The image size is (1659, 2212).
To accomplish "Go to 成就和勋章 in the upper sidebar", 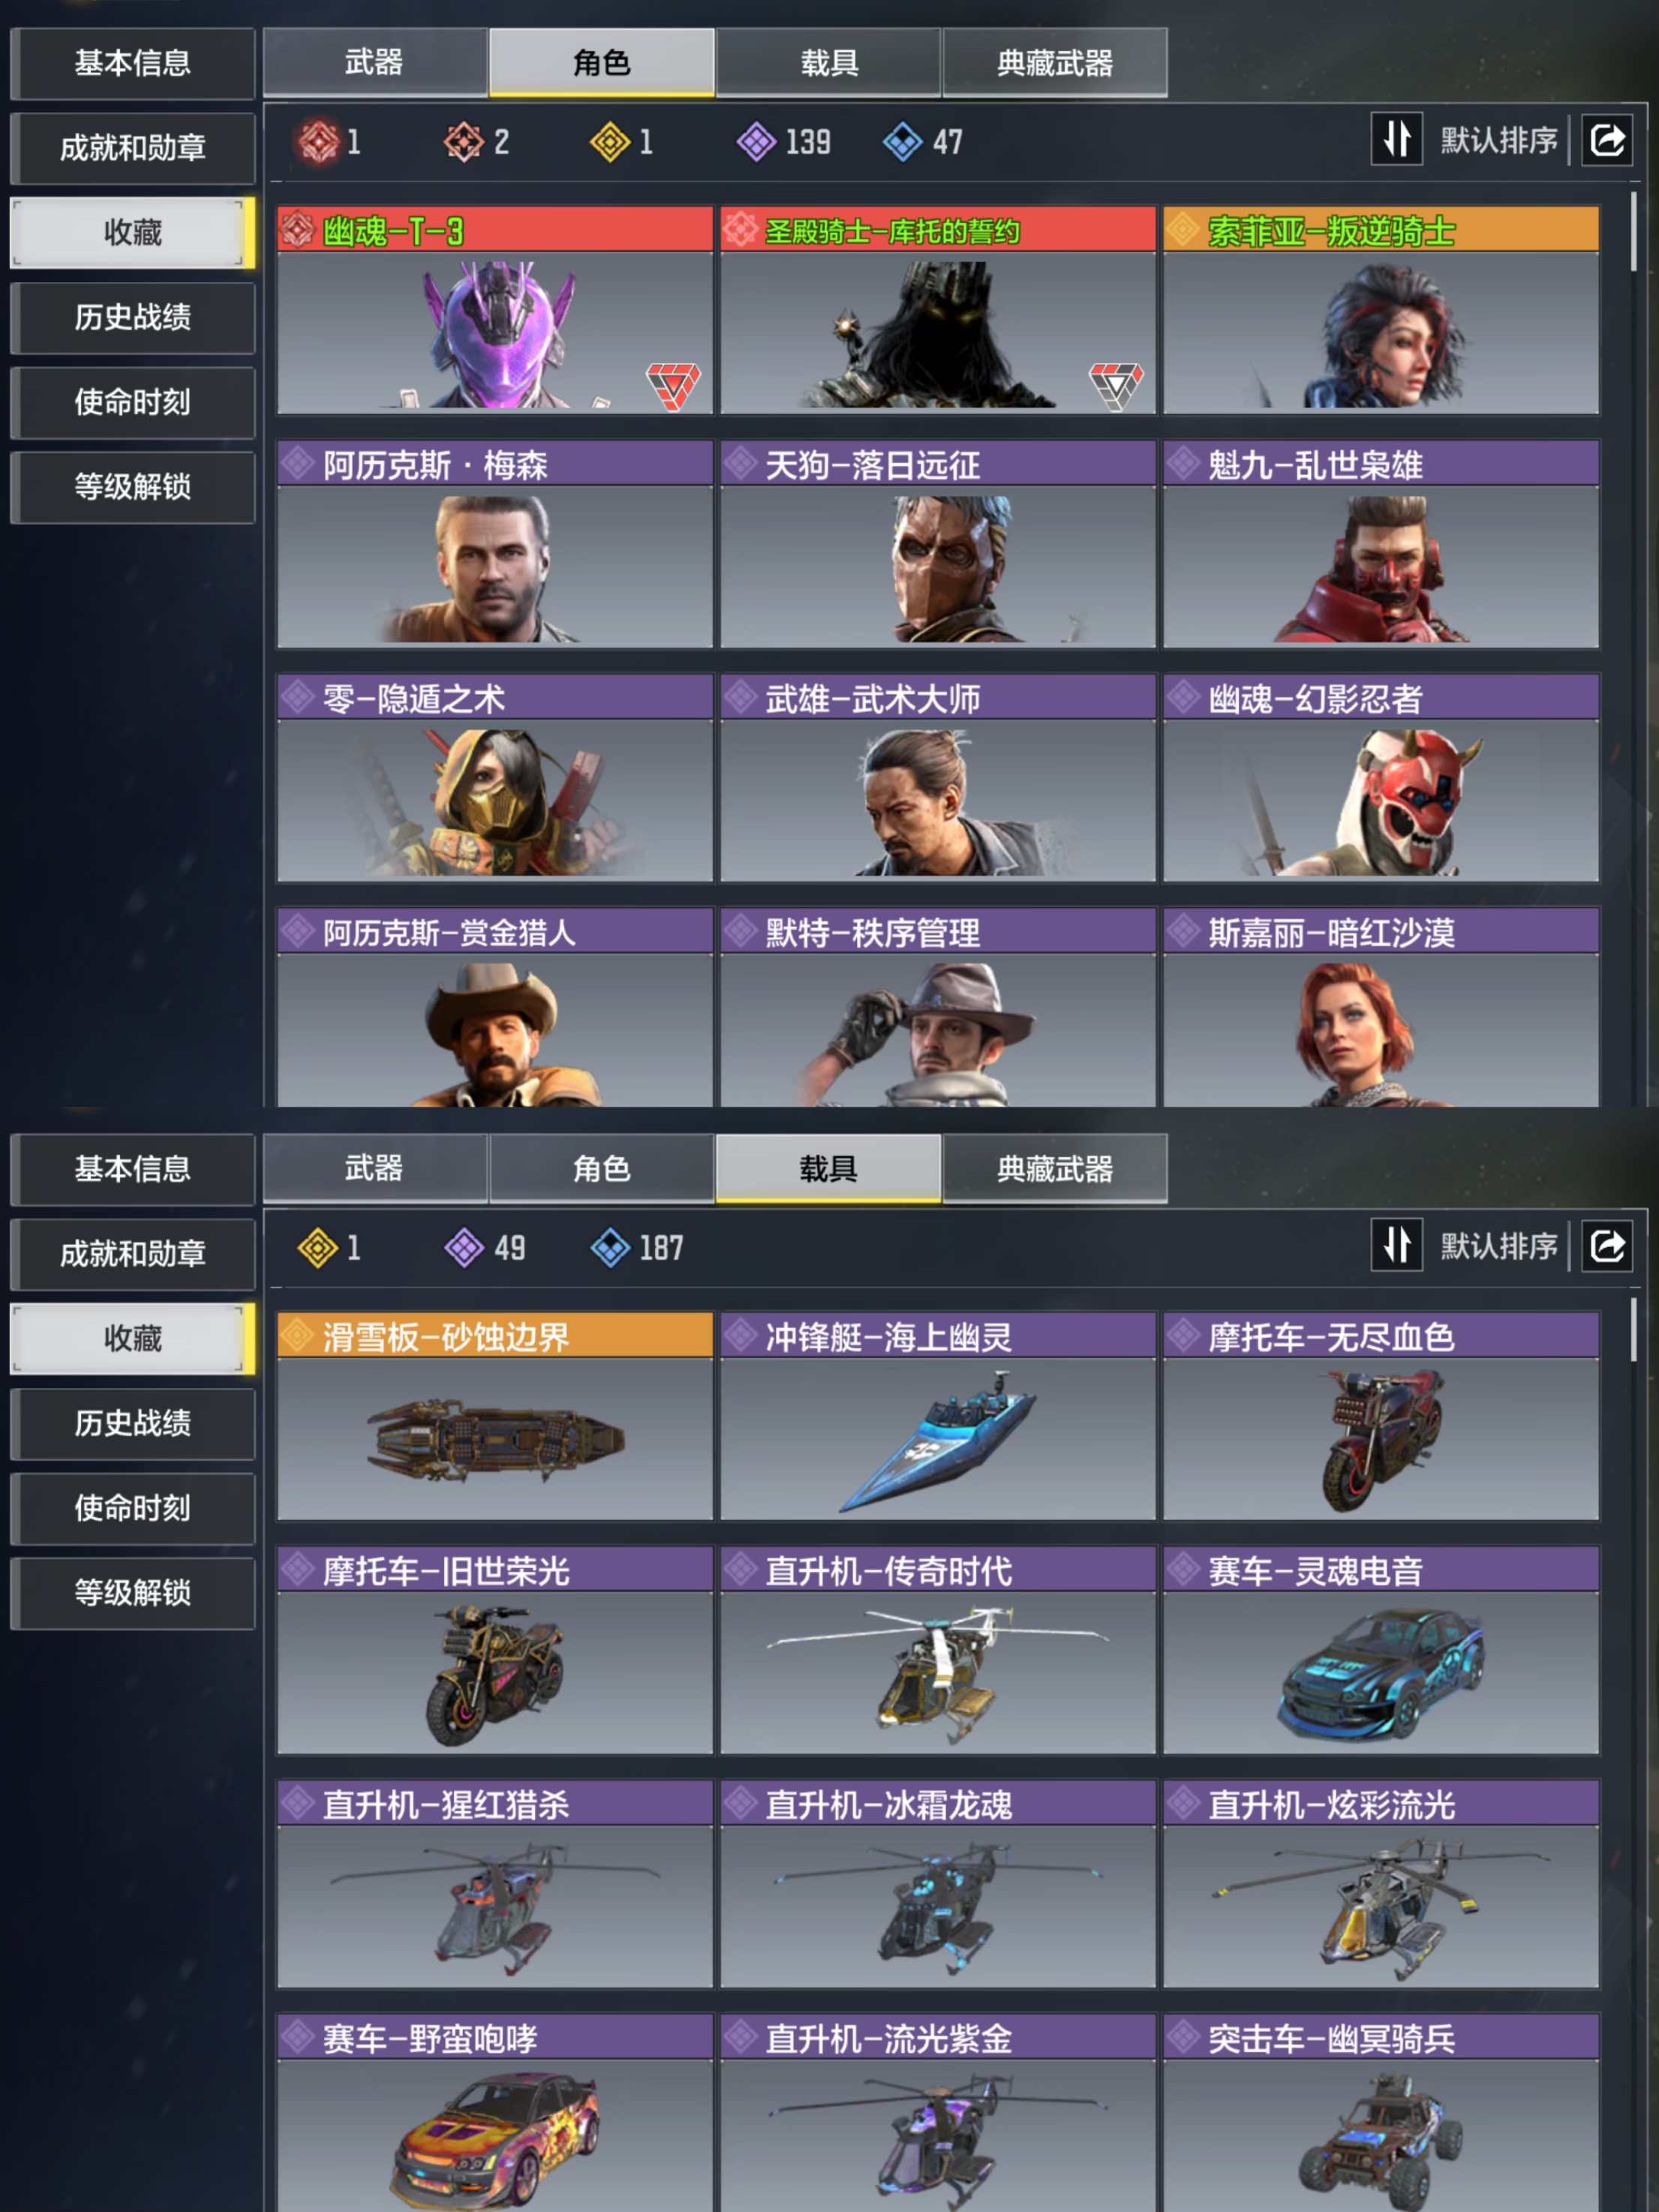I will [132, 148].
